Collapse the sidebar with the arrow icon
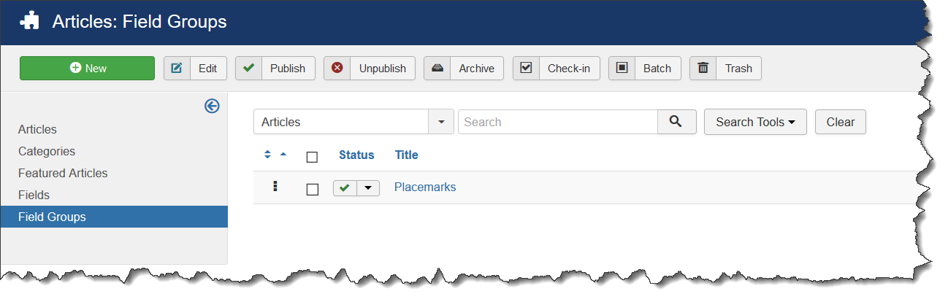Viewport: 948px width, 302px height. (212, 107)
